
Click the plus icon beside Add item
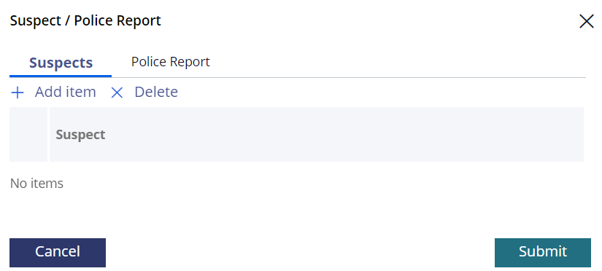pos(18,93)
